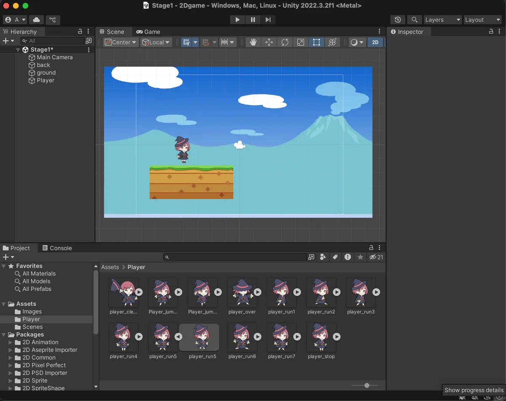Expand the 2D Animation package
This screenshot has height=401, width=506.
coord(11,342)
